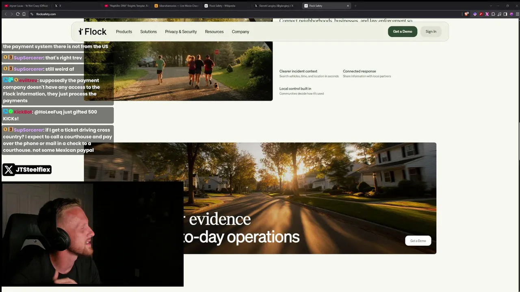520x292 pixels.
Task: Switch to the second tab titled X
Action: (x=77, y=6)
